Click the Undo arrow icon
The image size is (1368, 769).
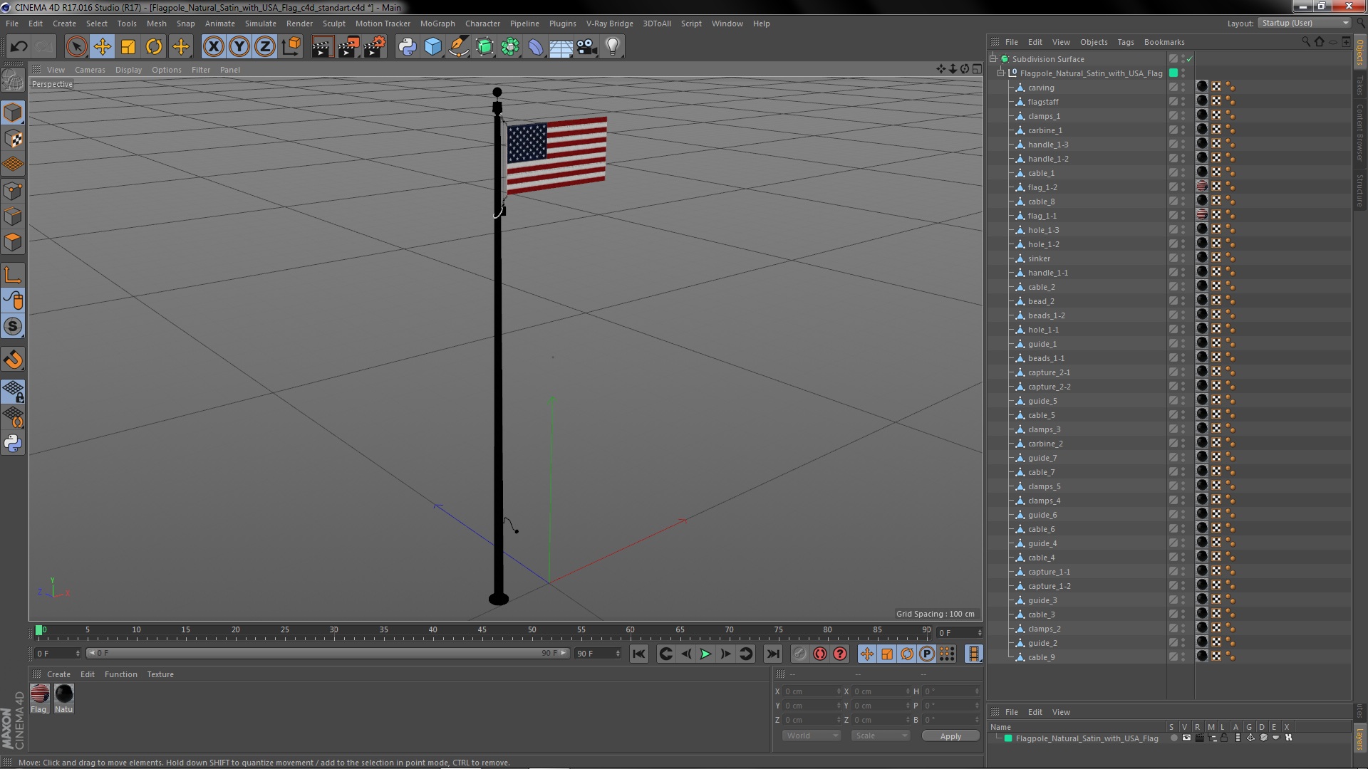click(x=19, y=47)
